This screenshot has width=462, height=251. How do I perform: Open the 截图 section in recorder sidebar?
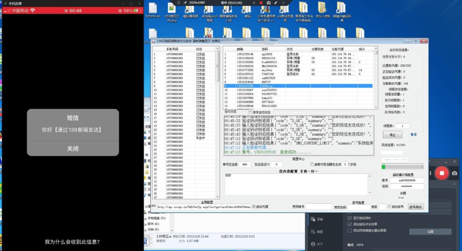[x=318, y=232]
